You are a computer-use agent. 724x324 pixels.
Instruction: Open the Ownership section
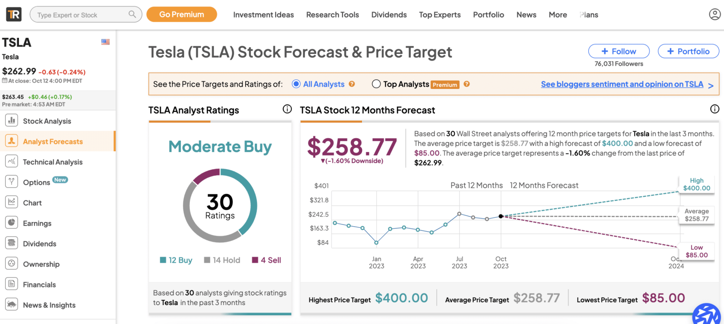tap(41, 264)
